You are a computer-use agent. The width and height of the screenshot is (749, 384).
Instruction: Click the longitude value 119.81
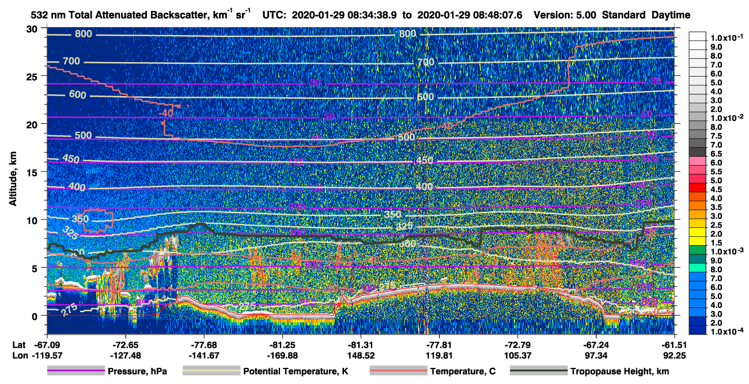(x=439, y=356)
